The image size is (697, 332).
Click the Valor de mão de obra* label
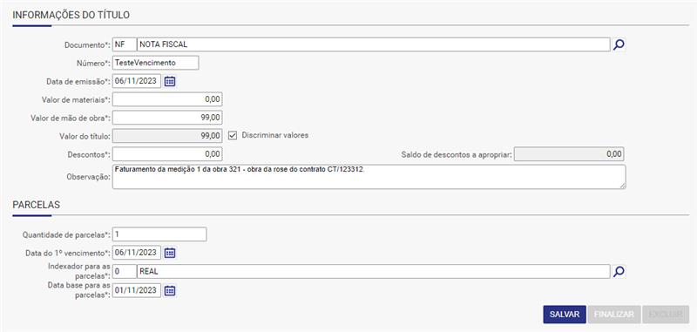pos(71,118)
